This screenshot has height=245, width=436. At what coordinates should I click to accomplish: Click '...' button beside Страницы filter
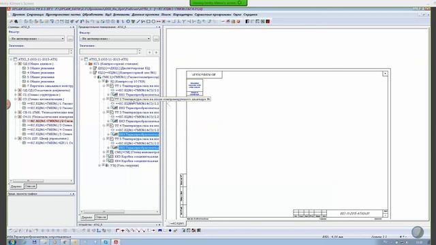coord(69,39)
